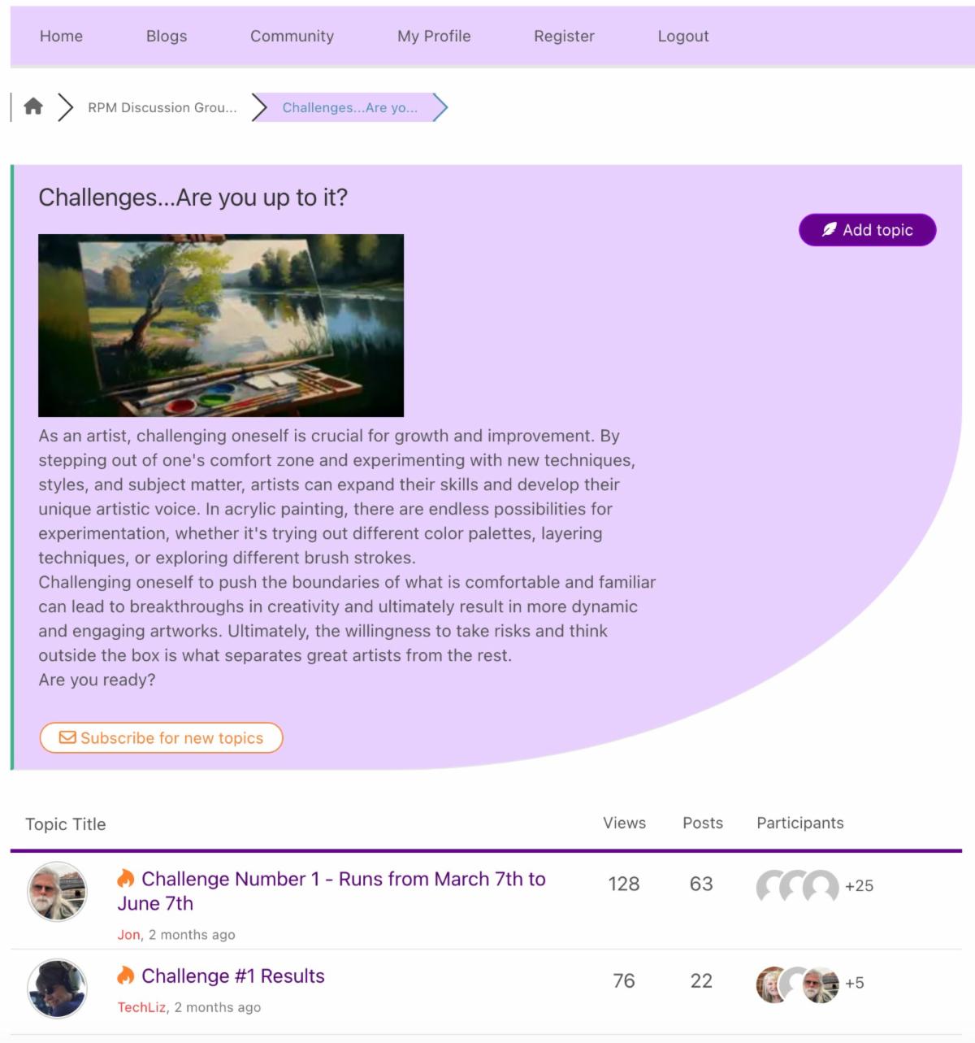Open the Challenge #1 Results topic
The width and height of the screenshot is (975, 1043).
coord(232,976)
